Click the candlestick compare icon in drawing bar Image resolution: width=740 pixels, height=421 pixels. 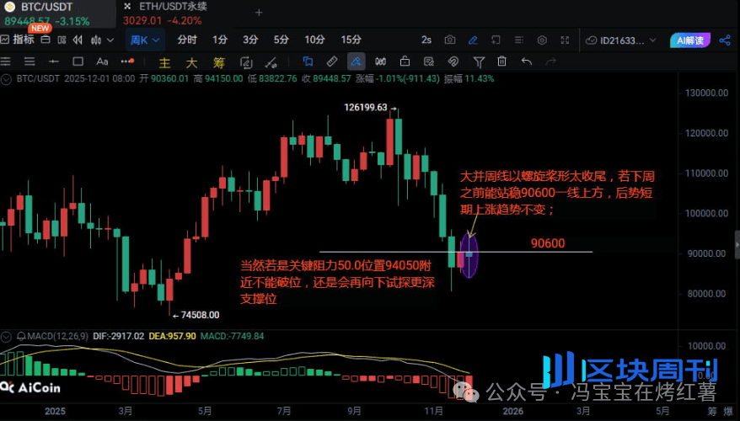click(x=380, y=61)
